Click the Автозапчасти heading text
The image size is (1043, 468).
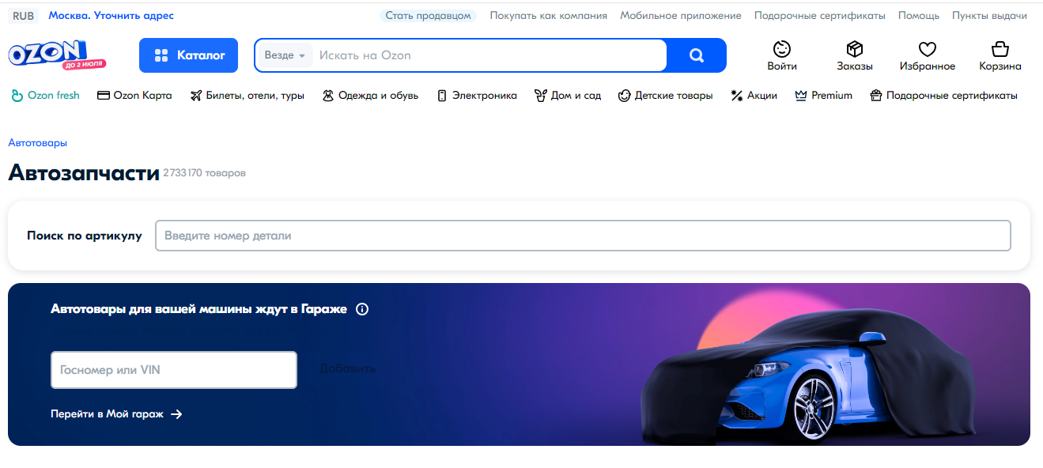(x=84, y=173)
